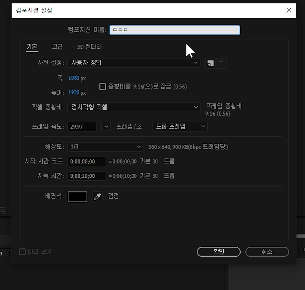The height and width of the screenshot is (290, 305).
Task: Enable 미리 보기 checkbox
Action: (x=22, y=252)
